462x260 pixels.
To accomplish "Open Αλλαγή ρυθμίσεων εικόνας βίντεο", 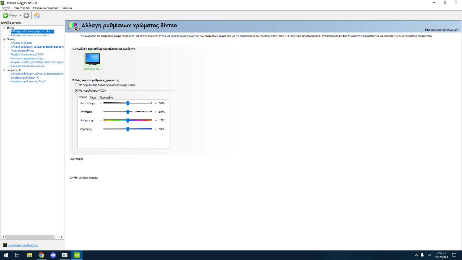I will tap(31, 35).
